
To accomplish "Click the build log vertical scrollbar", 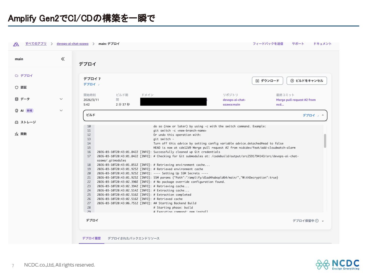I will [x=325, y=141].
